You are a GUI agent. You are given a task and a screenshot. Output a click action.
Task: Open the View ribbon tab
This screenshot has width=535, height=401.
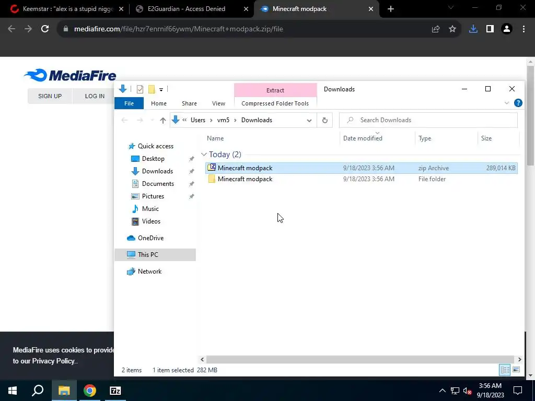click(218, 103)
